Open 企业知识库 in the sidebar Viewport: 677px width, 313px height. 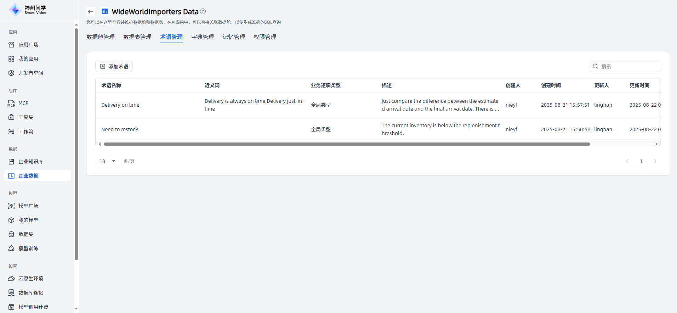click(x=31, y=162)
